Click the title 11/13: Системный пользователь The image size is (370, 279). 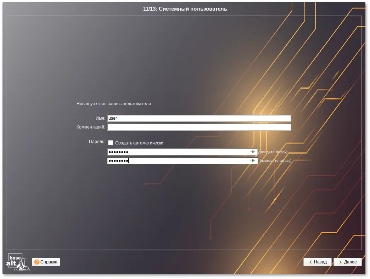185,9
